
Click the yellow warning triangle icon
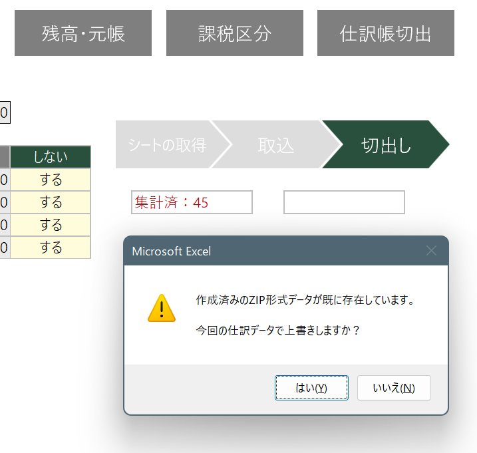(162, 308)
